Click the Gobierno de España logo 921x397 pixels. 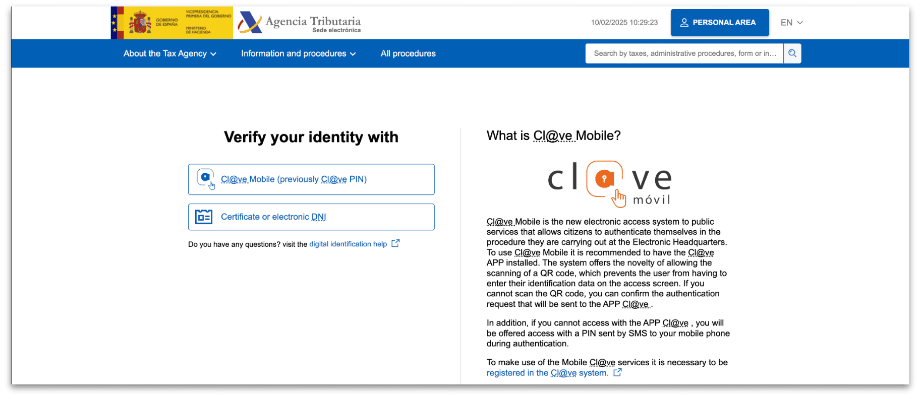(x=171, y=23)
